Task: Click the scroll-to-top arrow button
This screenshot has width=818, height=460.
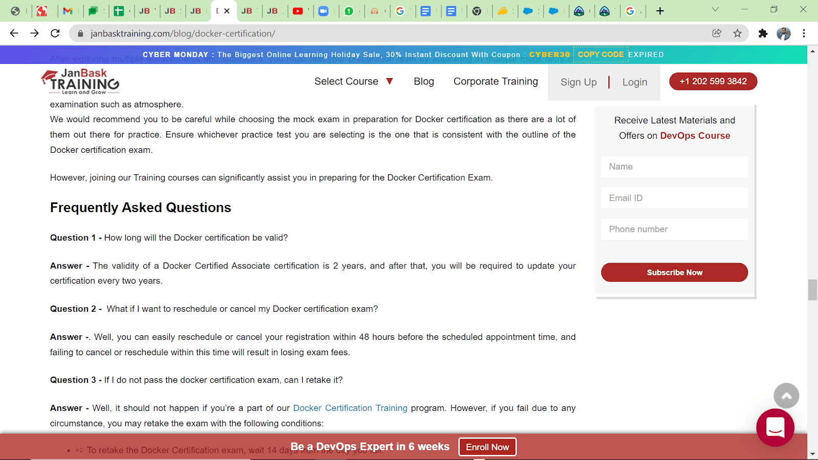Action: tap(786, 396)
